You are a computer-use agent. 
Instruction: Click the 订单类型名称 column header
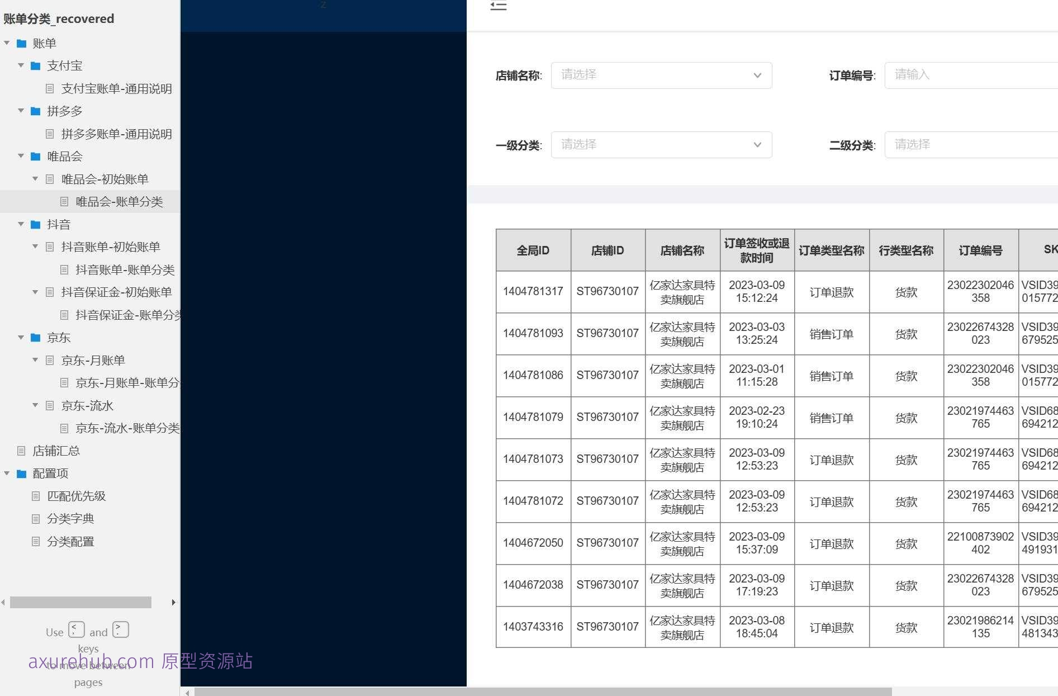[x=832, y=250]
